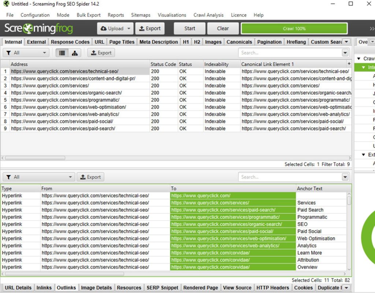
Task: Focus the lower Search field
Action: coord(290,177)
